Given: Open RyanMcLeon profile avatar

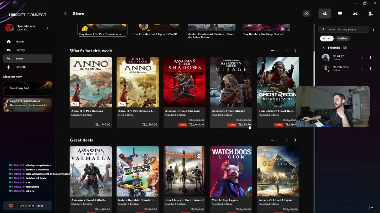Looking at the screenshot, I should pyautogui.click(x=9, y=28).
